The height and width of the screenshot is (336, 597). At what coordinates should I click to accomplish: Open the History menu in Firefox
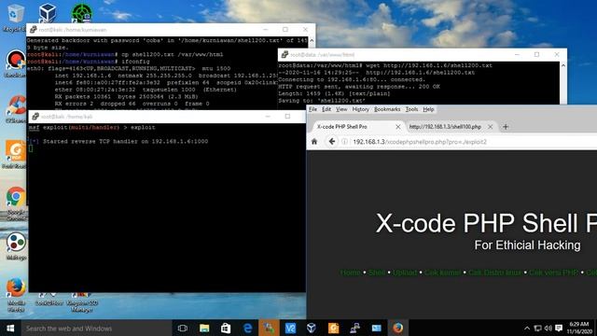pyautogui.click(x=361, y=109)
